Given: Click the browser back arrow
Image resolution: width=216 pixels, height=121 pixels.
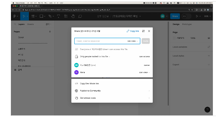Looking at the screenshot, I should (13, 10).
